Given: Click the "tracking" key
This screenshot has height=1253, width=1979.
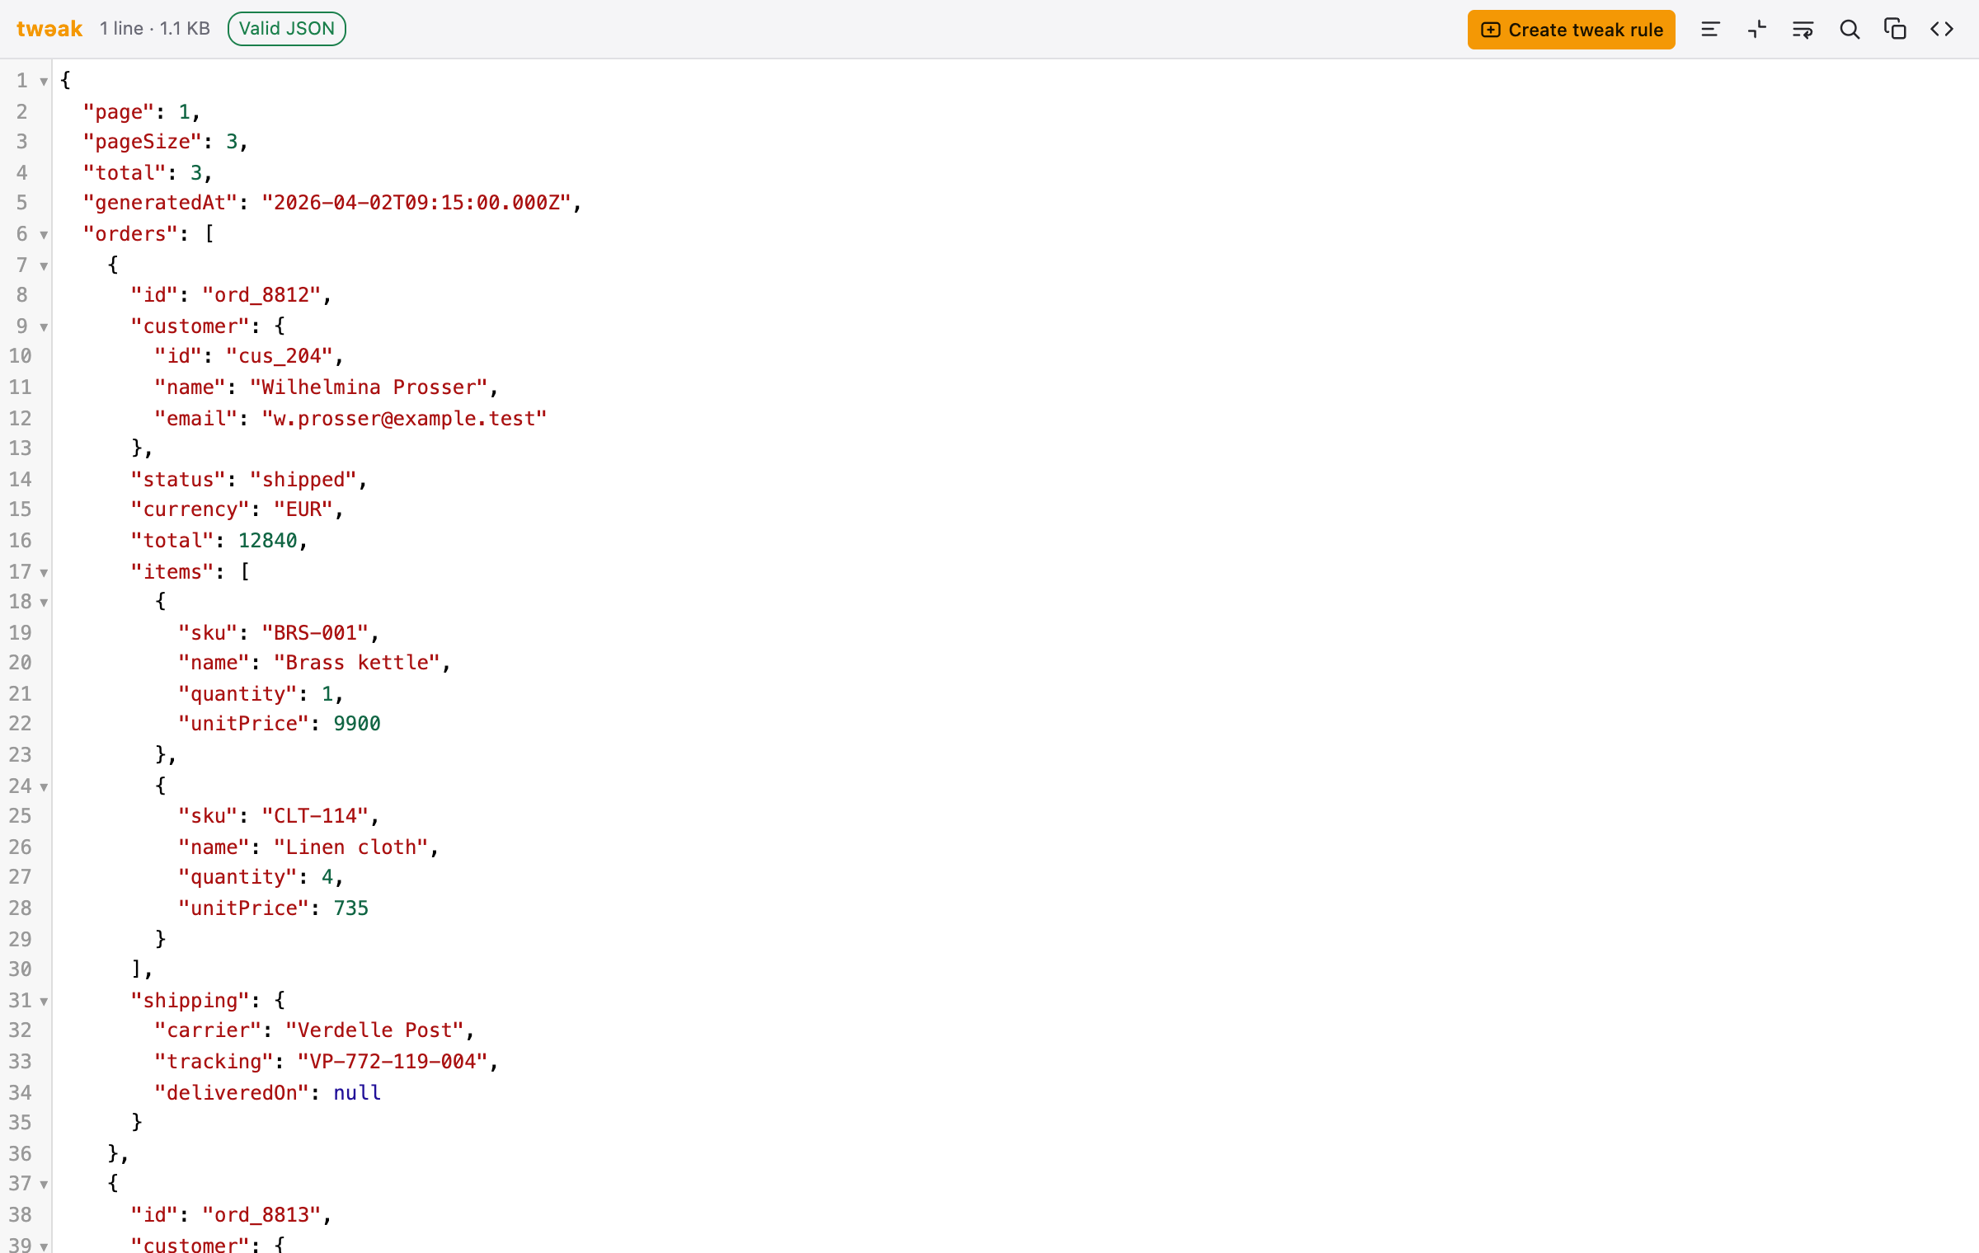Looking at the screenshot, I should (x=214, y=1062).
